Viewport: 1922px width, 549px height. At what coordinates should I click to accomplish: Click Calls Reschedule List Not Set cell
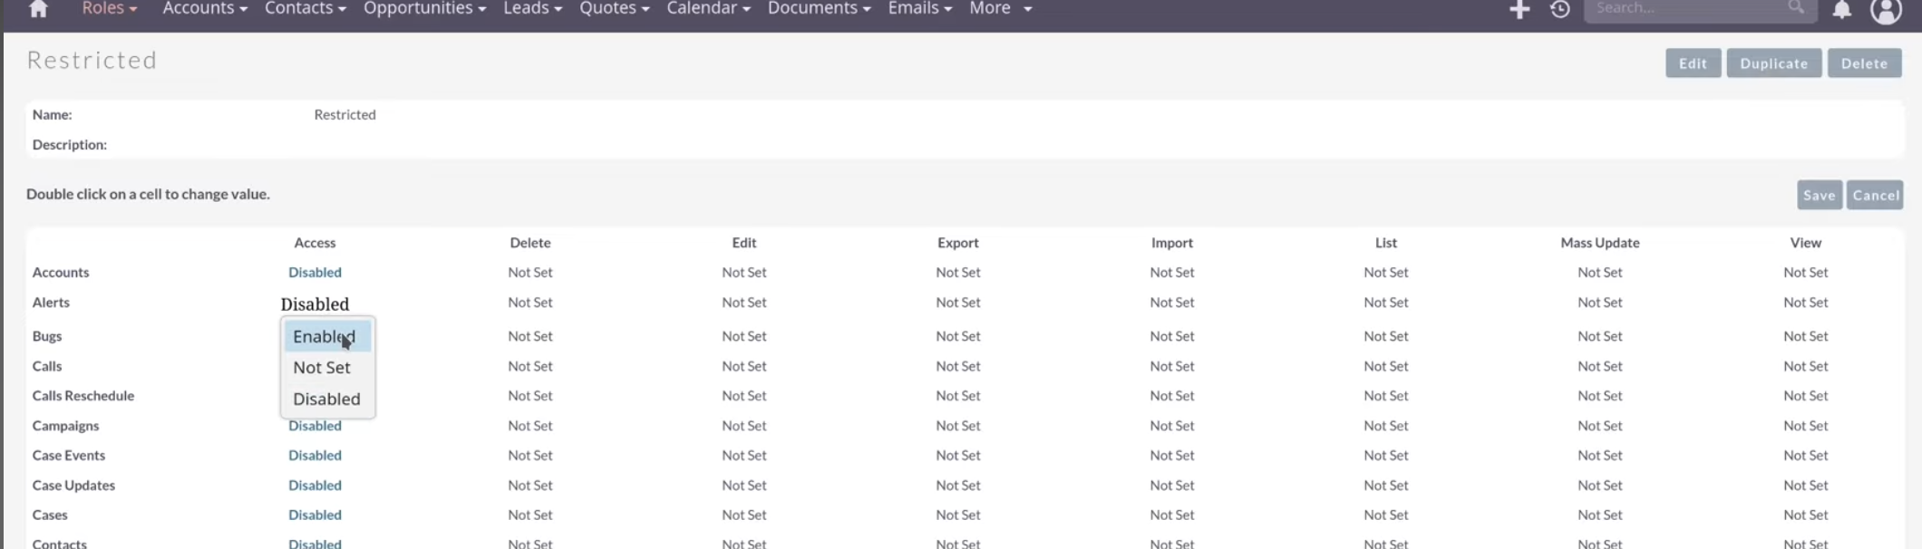1386,396
